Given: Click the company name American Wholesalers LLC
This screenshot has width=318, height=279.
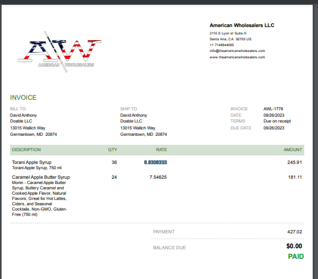Looking at the screenshot, I should coord(242,25).
